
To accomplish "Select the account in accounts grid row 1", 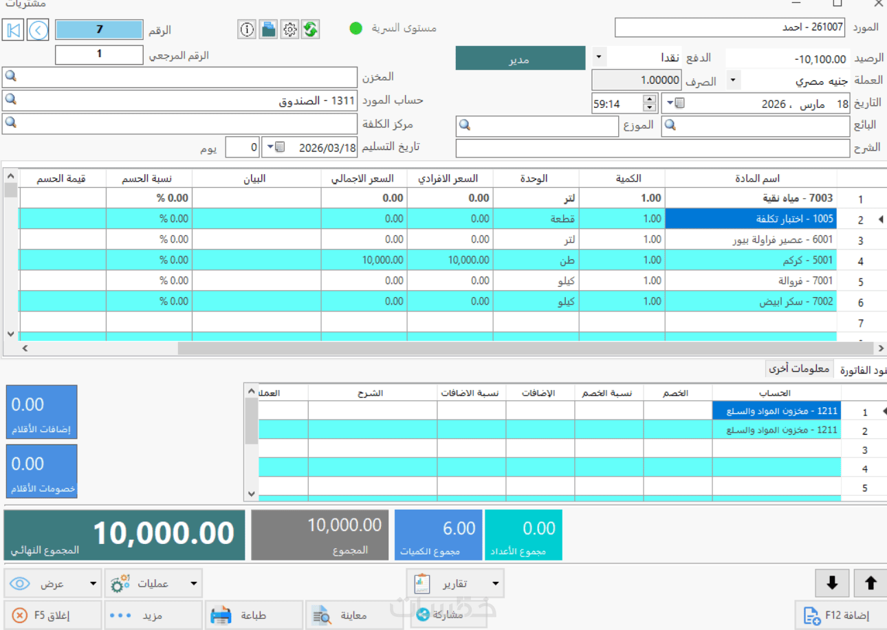I will point(776,411).
